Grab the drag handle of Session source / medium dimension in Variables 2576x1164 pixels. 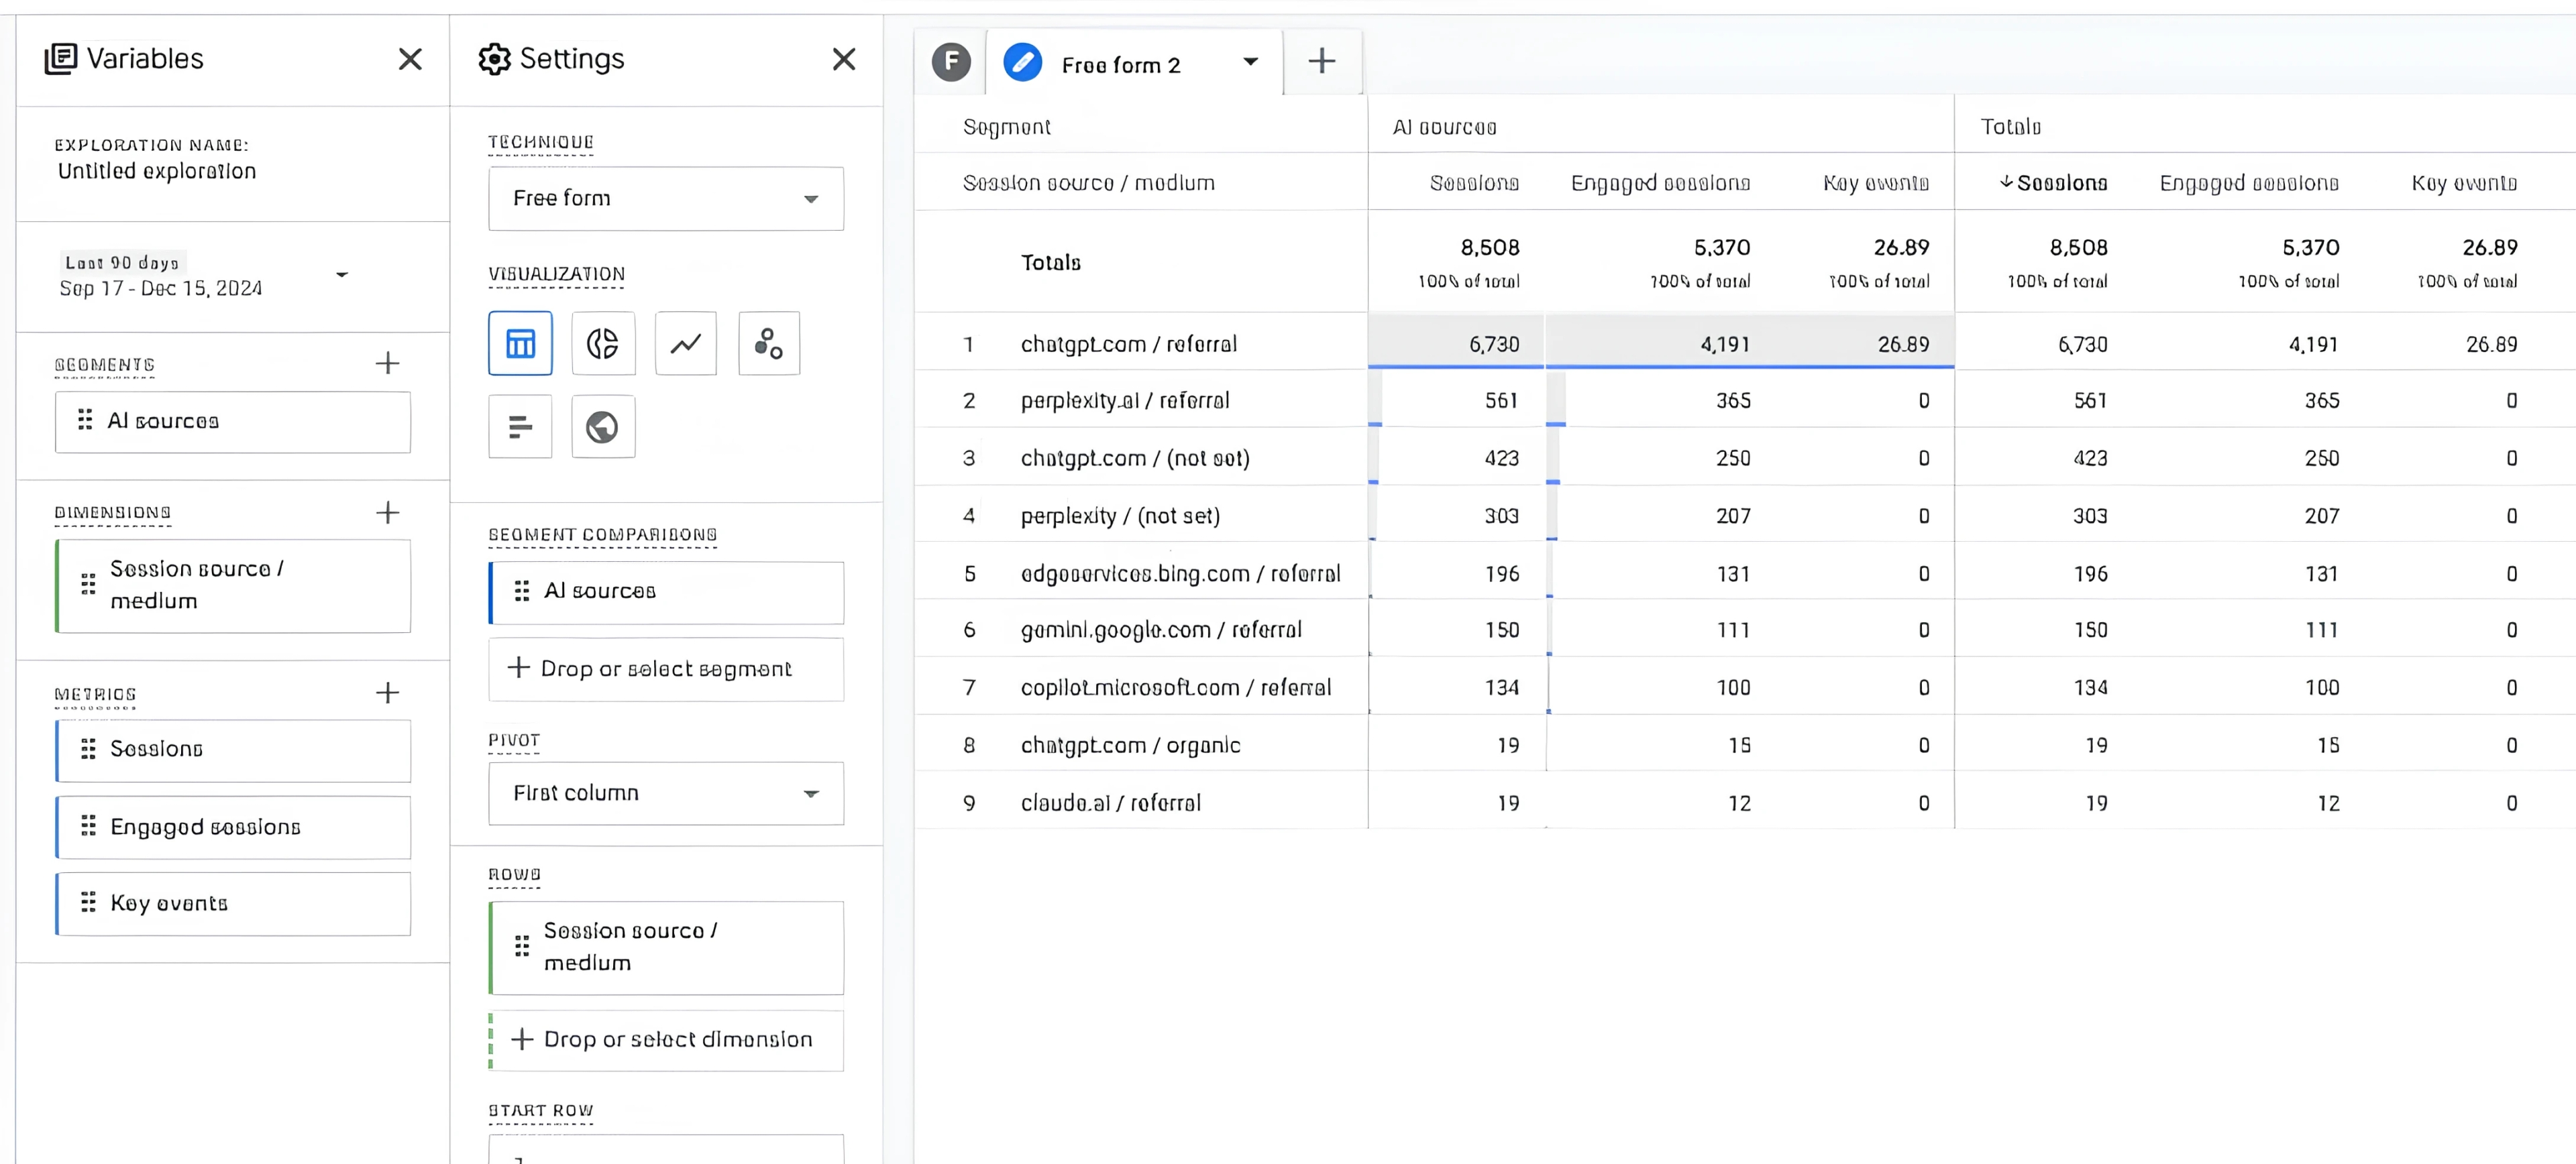point(88,585)
